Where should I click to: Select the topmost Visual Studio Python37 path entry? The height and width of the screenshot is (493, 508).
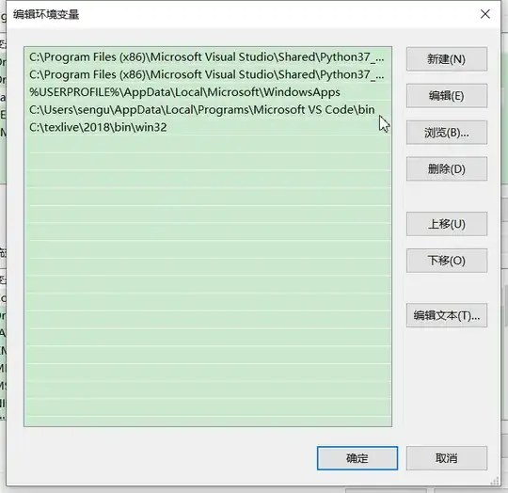208,57
